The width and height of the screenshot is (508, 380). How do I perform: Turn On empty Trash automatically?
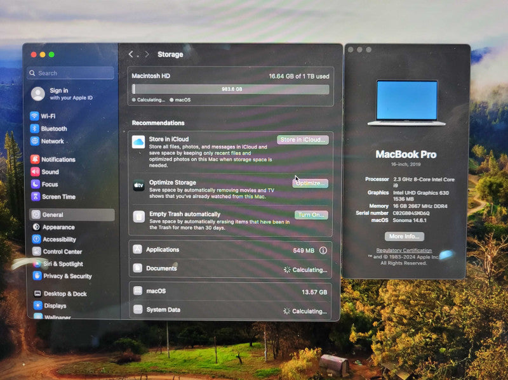(x=311, y=215)
